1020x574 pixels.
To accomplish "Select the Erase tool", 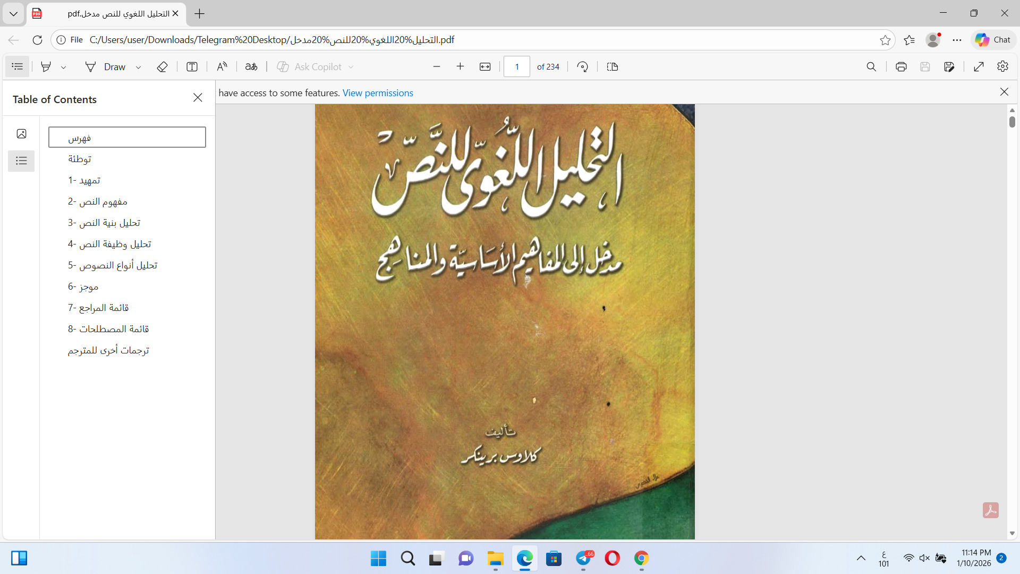I will [163, 67].
